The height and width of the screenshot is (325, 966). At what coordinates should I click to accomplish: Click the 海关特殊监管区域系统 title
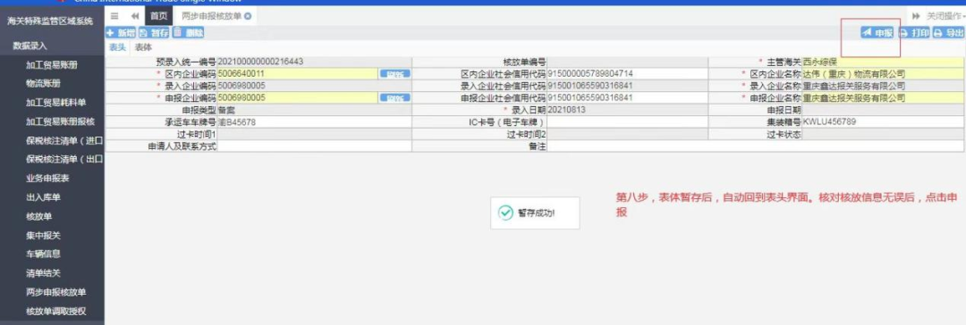tap(50, 21)
